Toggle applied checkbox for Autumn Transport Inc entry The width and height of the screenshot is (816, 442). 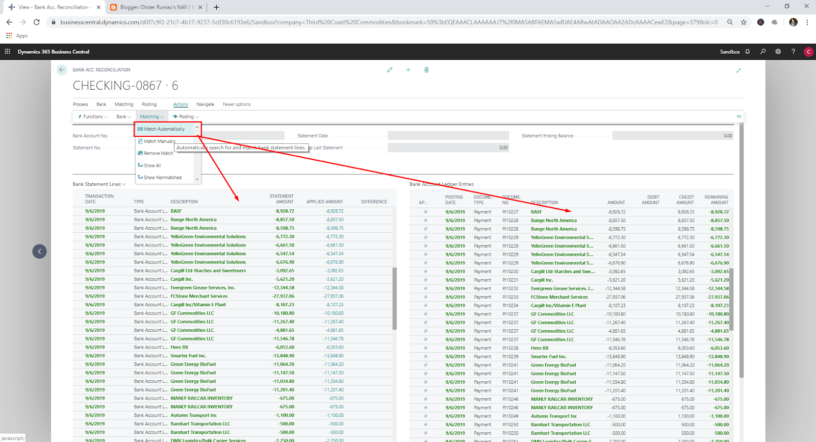point(425,416)
